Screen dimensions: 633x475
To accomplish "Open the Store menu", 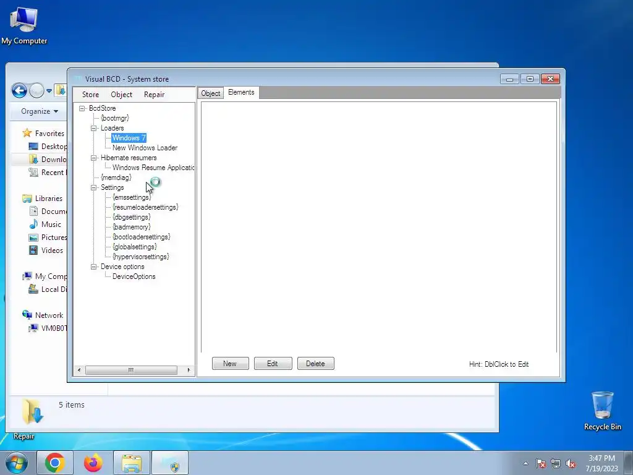I will (90, 95).
